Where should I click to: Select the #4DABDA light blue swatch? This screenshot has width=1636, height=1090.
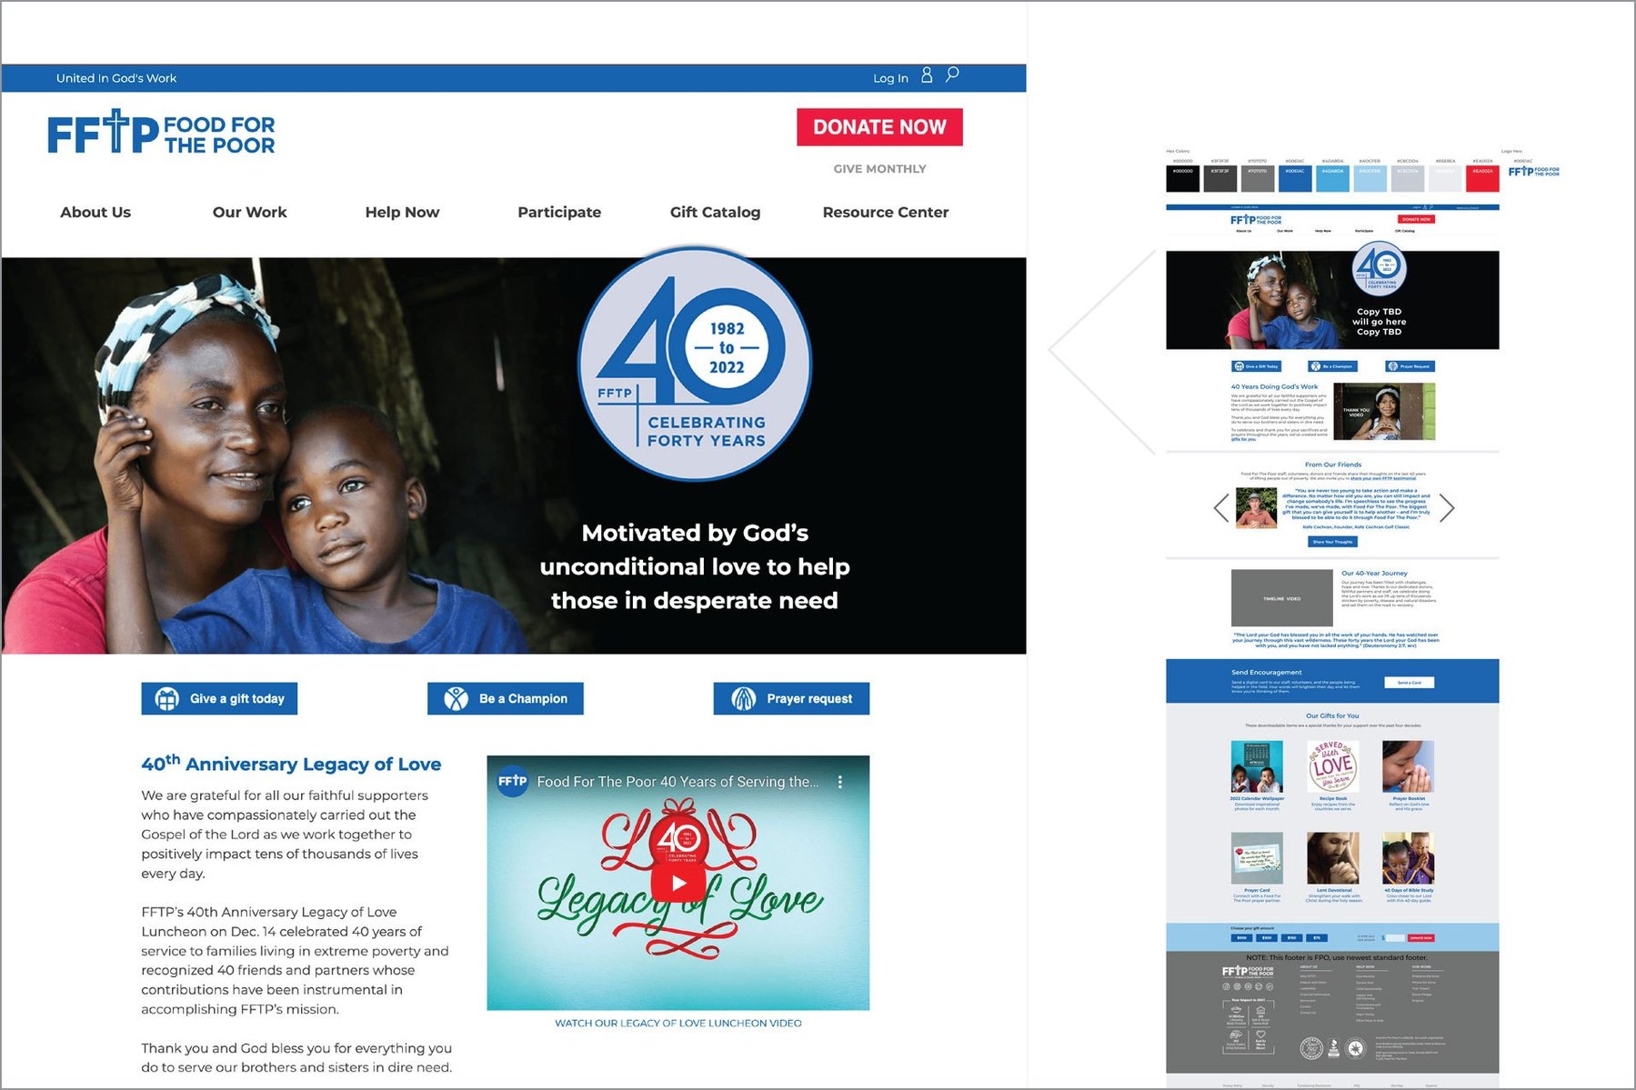(x=1332, y=178)
